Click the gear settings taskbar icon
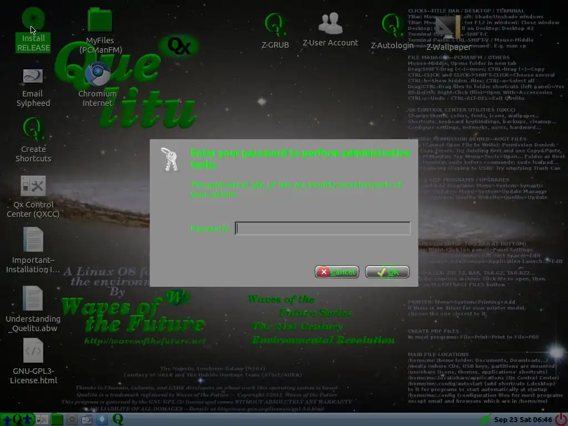The image size is (568, 426). click(x=72, y=420)
